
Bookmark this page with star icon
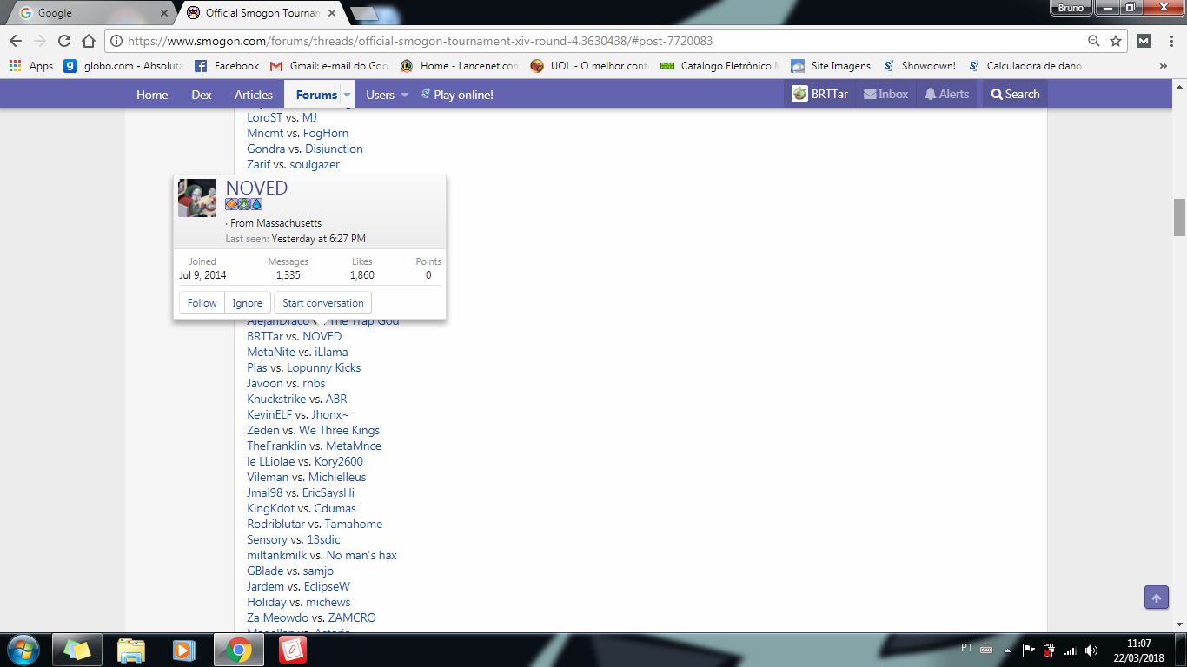pyautogui.click(x=1116, y=41)
